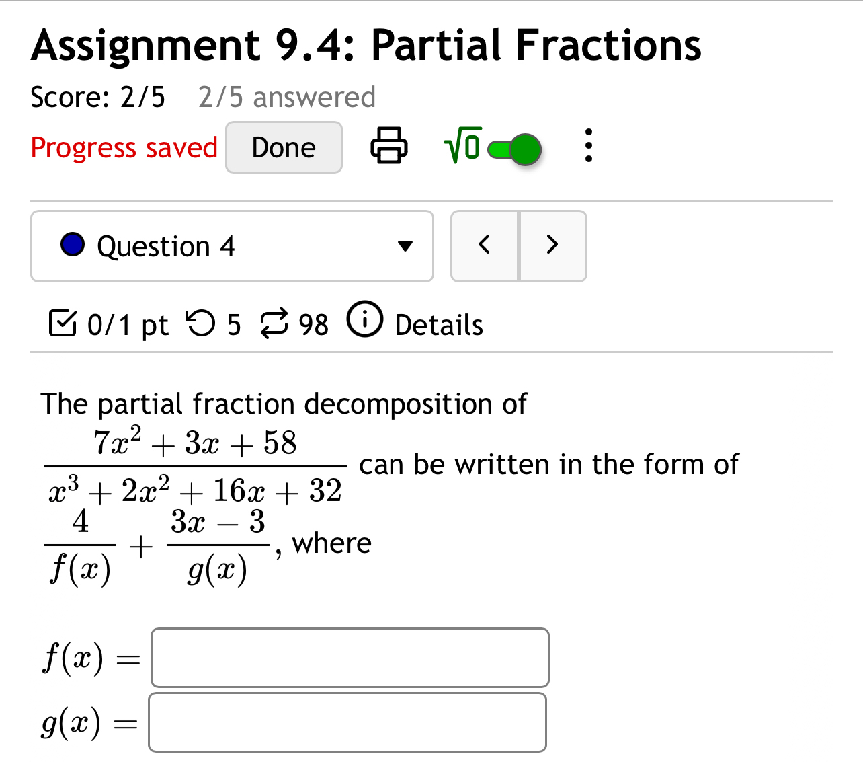Screen dimensions: 863x762
Task: Click the Details link
Action: (x=438, y=324)
